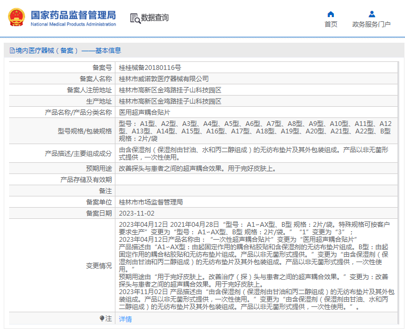This screenshot has height=332, width=405.
Task: Select 桂林市市场监督管理局 cell
Action: [151, 202]
